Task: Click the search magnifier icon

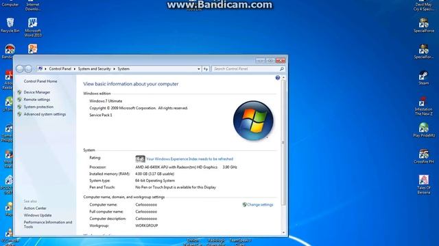Action: click(x=282, y=68)
